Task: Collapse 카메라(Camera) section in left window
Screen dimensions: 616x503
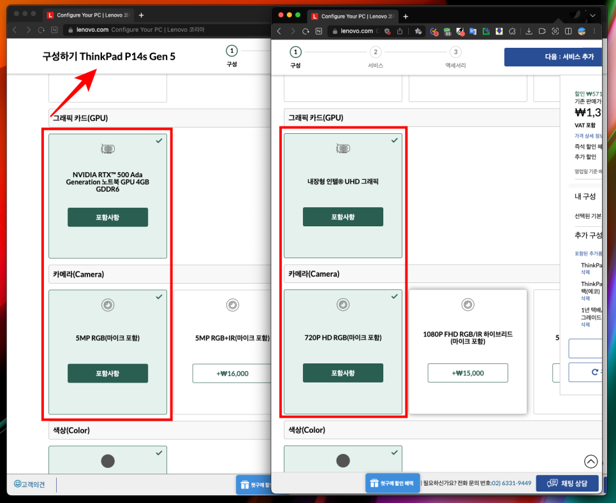Action: click(x=159, y=274)
